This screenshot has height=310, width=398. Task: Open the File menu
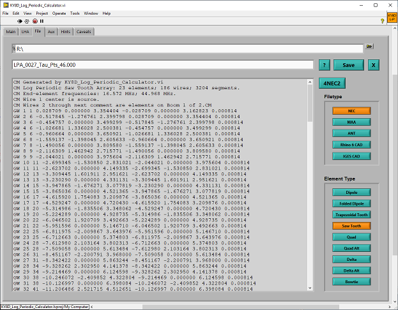click(5, 13)
